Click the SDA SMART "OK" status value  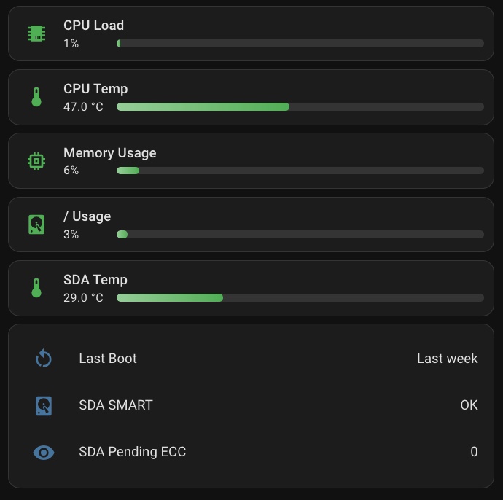(x=469, y=405)
